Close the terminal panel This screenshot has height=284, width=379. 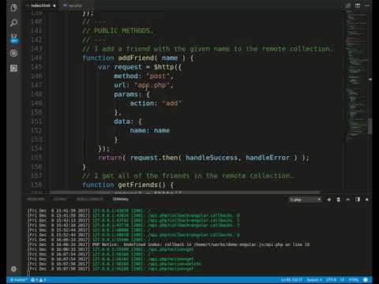pos(367,200)
